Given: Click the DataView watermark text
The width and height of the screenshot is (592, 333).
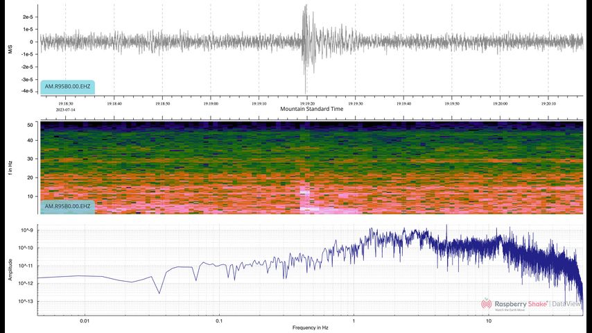Looking at the screenshot, I should pyautogui.click(x=567, y=304).
